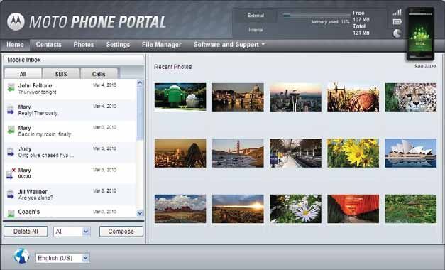Click the phone device image
445x270 pixels.
coord(420,34)
